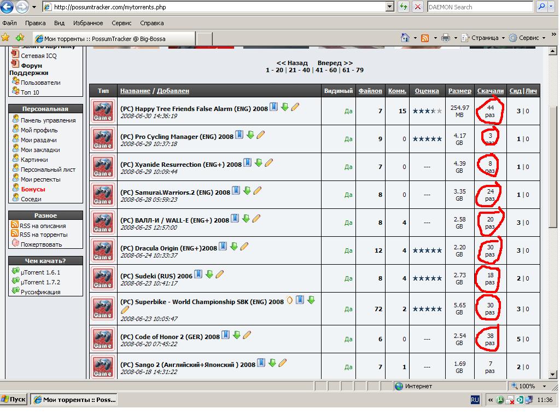Click pencil edit icon for Dracula Origin
Viewport: 560px width, 420px height.
pyautogui.click(x=244, y=247)
